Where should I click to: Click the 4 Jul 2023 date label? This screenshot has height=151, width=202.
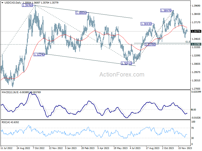[135, 148]
